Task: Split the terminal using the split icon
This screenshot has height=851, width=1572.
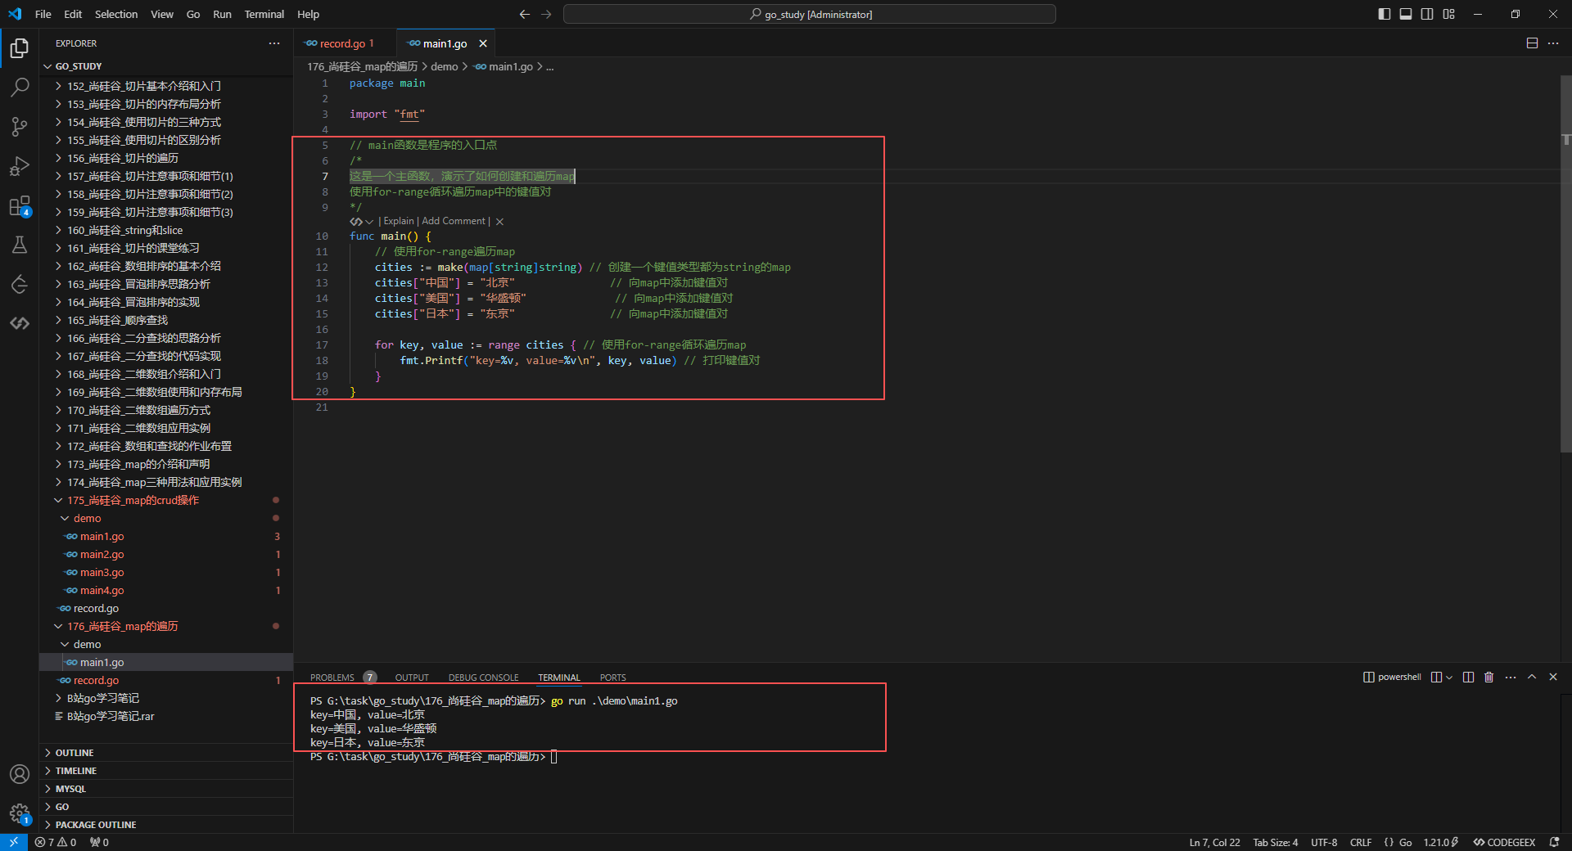Action: coord(1468,677)
